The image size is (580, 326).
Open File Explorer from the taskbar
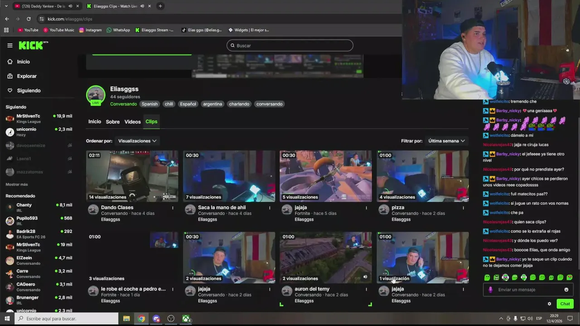pyautogui.click(x=126, y=319)
